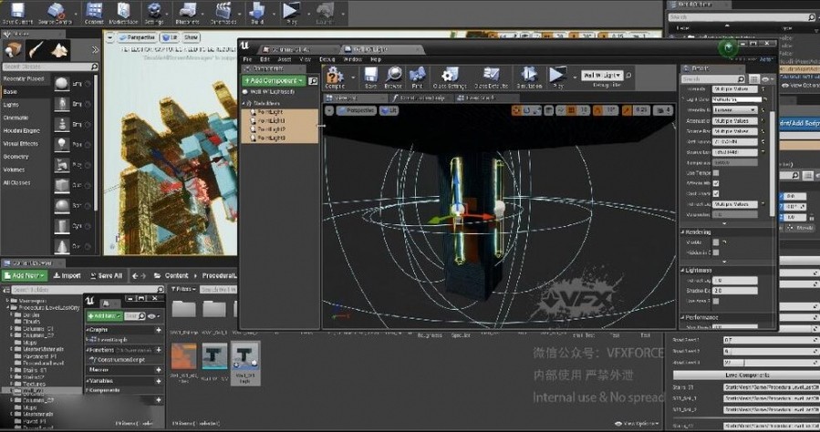Click Add New button in My Blueprint
This screenshot has height=432, width=820.
[104, 316]
